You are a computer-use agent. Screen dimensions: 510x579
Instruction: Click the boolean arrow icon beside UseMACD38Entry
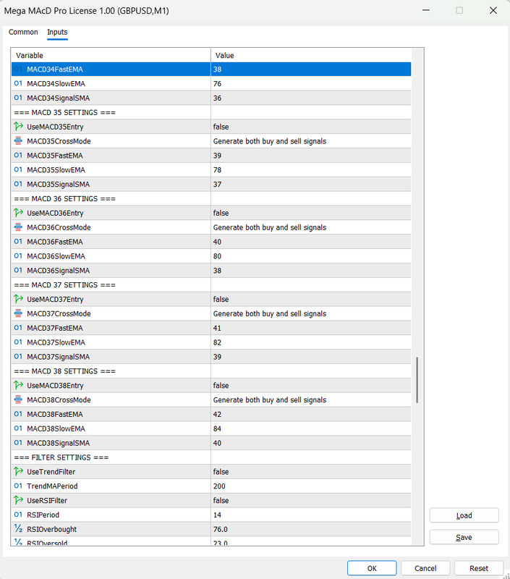click(x=18, y=386)
